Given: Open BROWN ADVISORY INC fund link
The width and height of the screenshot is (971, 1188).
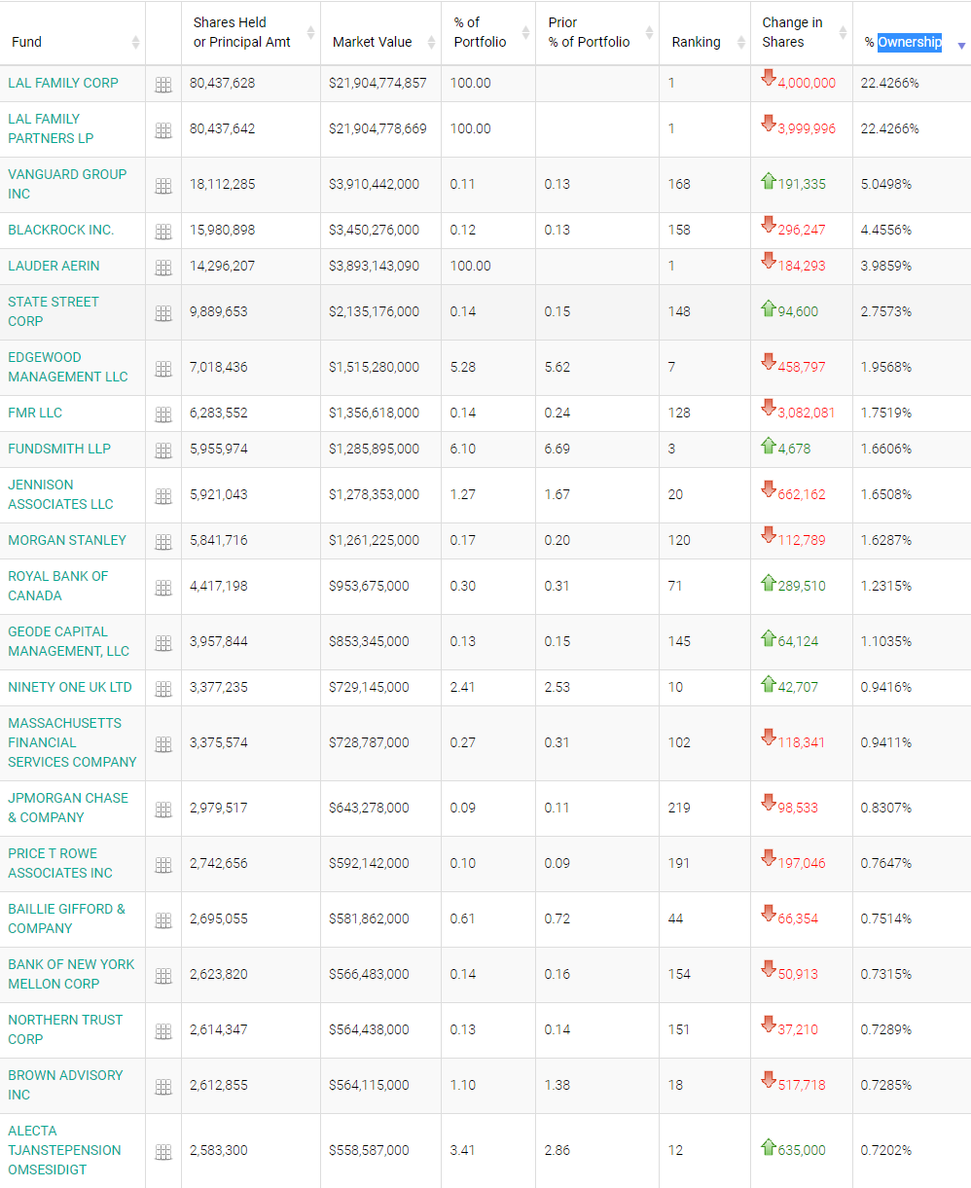Looking at the screenshot, I should [x=65, y=1085].
